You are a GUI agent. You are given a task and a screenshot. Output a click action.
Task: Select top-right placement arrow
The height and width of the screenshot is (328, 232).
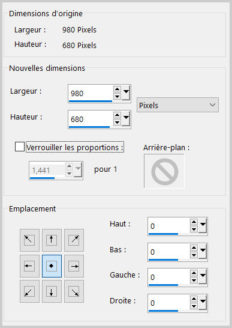[74, 240]
